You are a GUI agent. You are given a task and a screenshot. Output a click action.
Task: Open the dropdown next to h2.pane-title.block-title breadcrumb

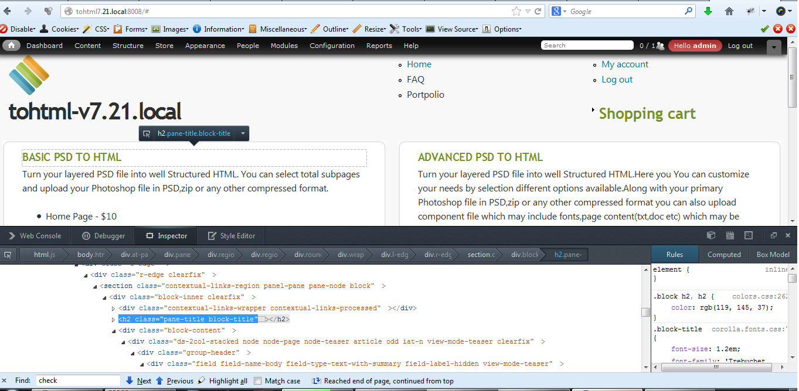(x=242, y=133)
